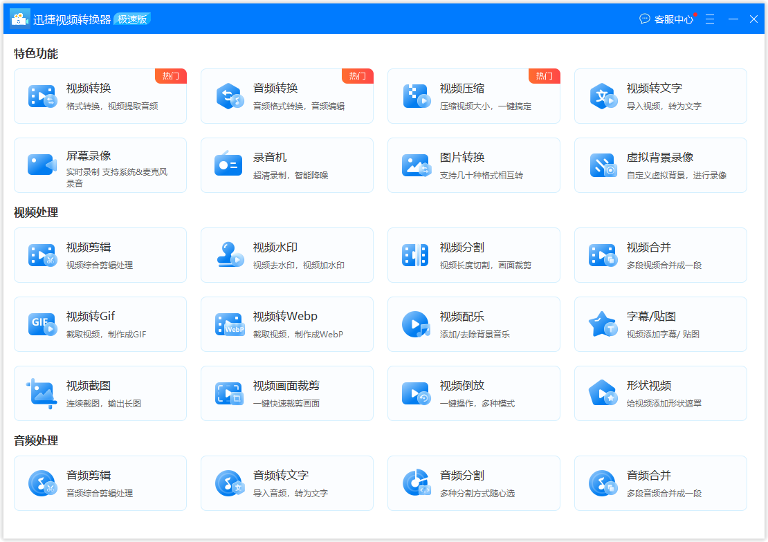
Task: Open 虚拟背景录像 virtual background recording
Action: point(660,165)
